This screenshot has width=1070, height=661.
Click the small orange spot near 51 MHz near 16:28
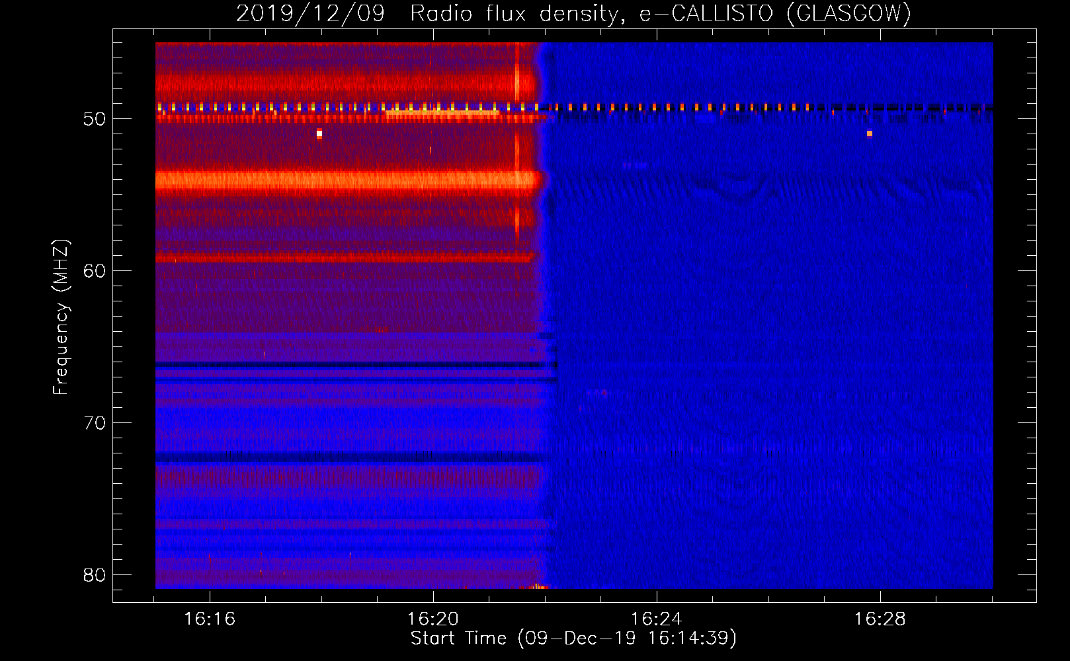point(870,134)
